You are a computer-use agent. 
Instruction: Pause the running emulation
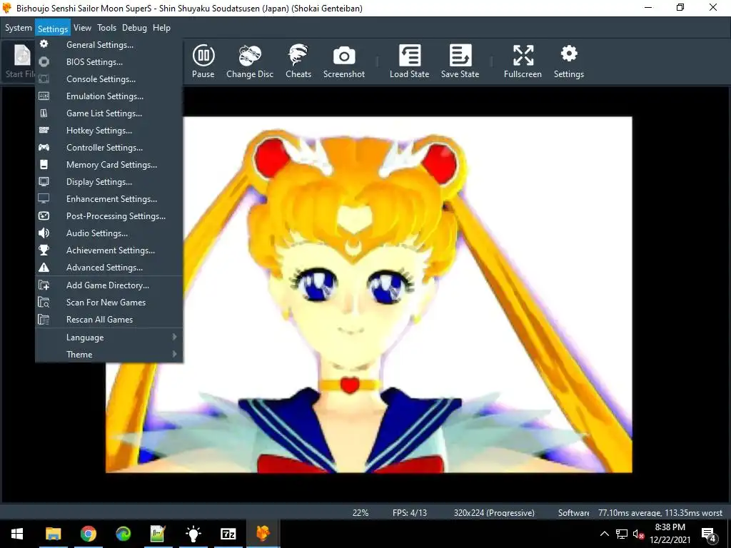pyautogui.click(x=203, y=61)
